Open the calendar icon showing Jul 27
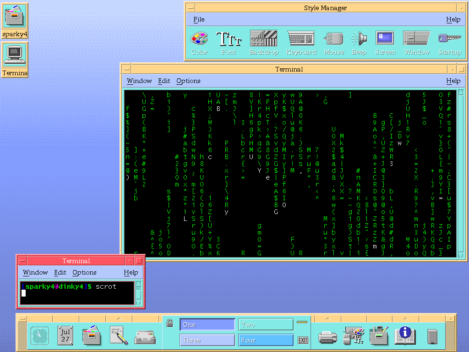Viewport: 469px width, 352px height. click(x=65, y=335)
